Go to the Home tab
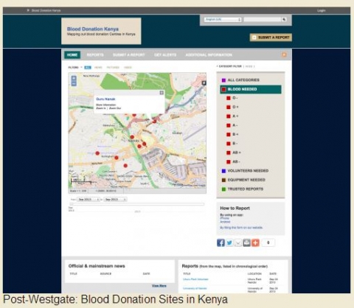This screenshot has height=308, width=354. [x=72, y=55]
